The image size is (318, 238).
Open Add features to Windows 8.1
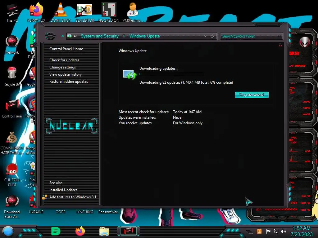73,197
